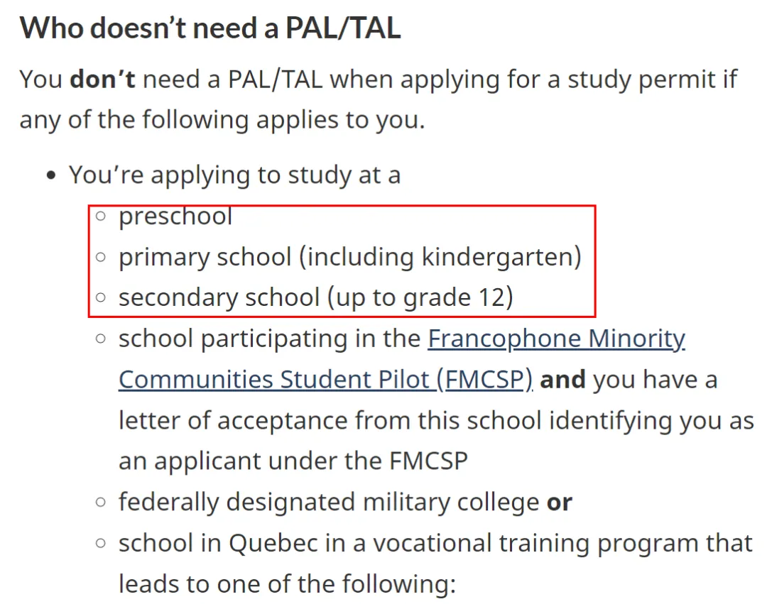Click the solid bullet before "You're applying"
Viewport: 767px width, 604px height.
[x=50, y=176]
